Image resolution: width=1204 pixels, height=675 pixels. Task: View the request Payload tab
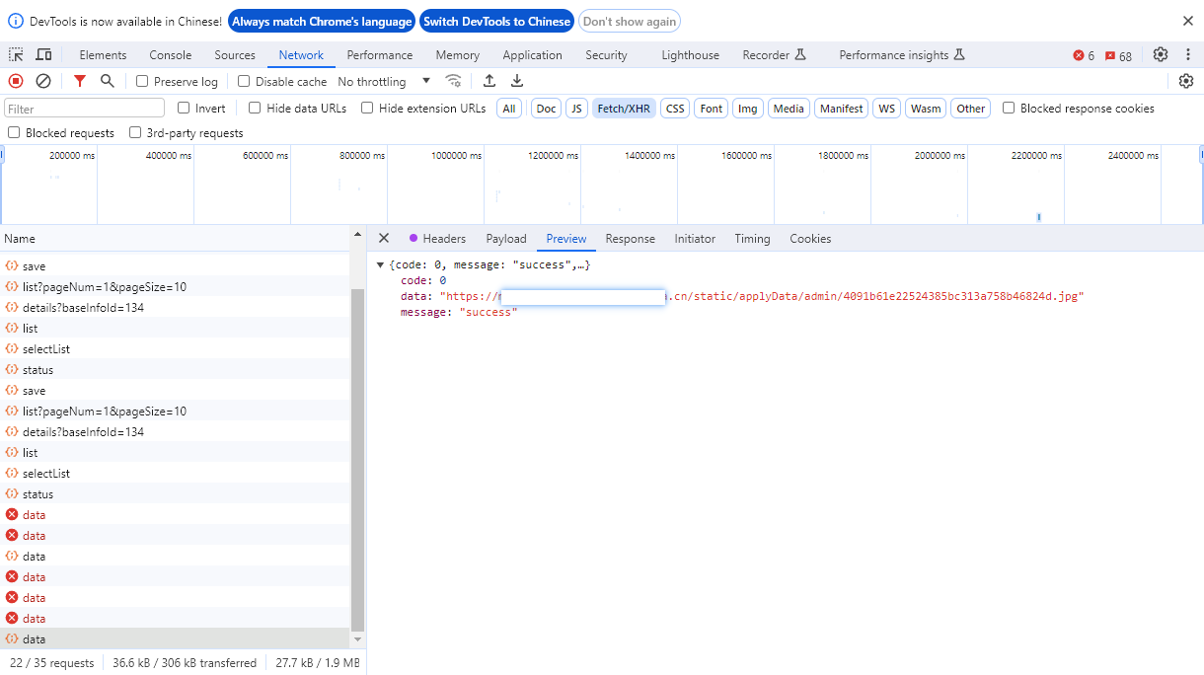coord(506,239)
